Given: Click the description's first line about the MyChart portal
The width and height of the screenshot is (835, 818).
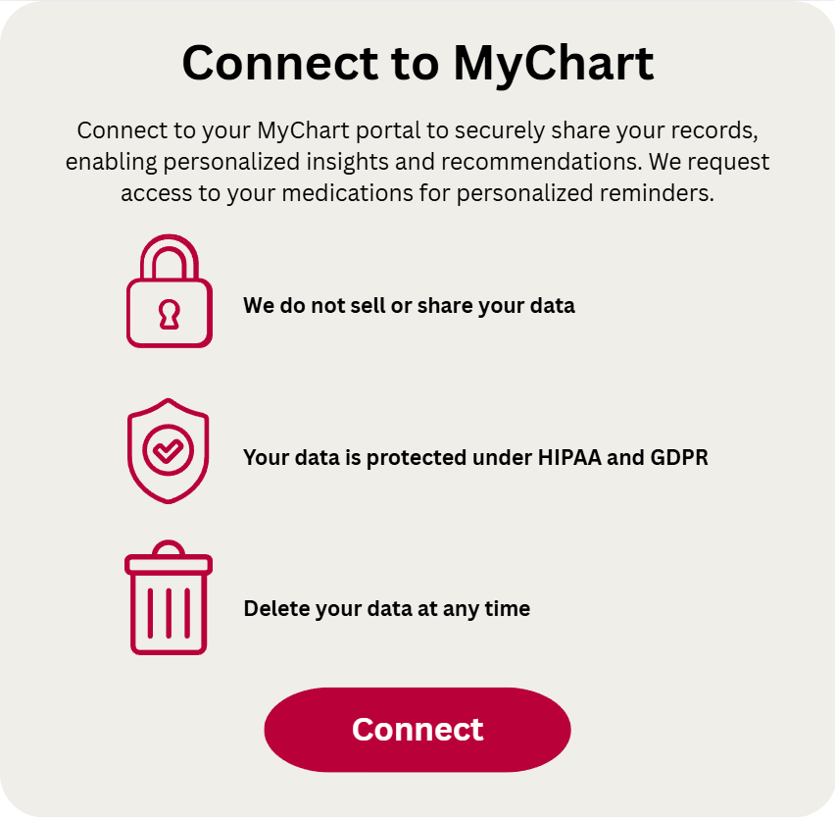Looking at the screenshot, I should [x=417, y=130].
